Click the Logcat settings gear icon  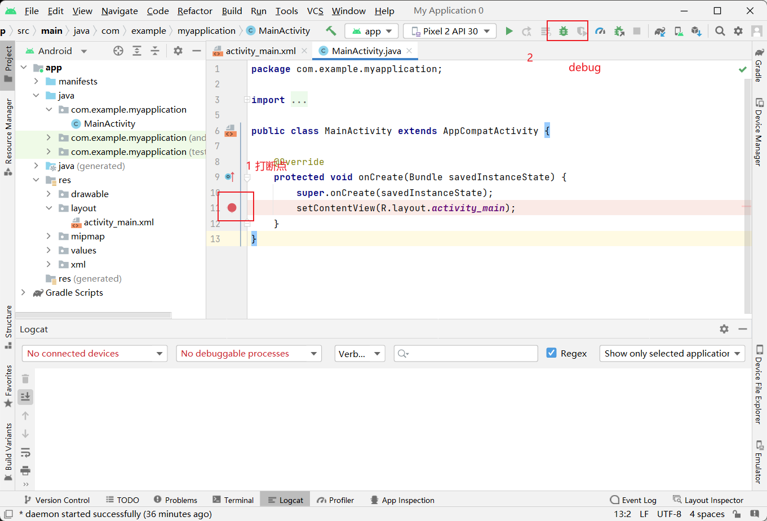(724, 329)
